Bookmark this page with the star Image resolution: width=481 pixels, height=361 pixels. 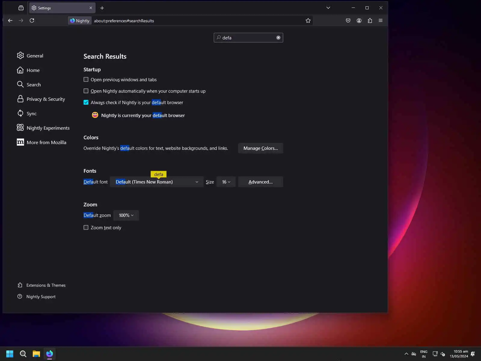pos(308,20)
